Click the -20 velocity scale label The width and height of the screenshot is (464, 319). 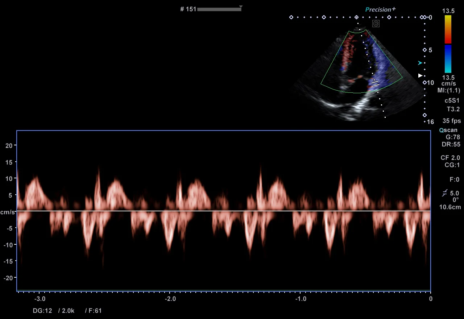8,278
